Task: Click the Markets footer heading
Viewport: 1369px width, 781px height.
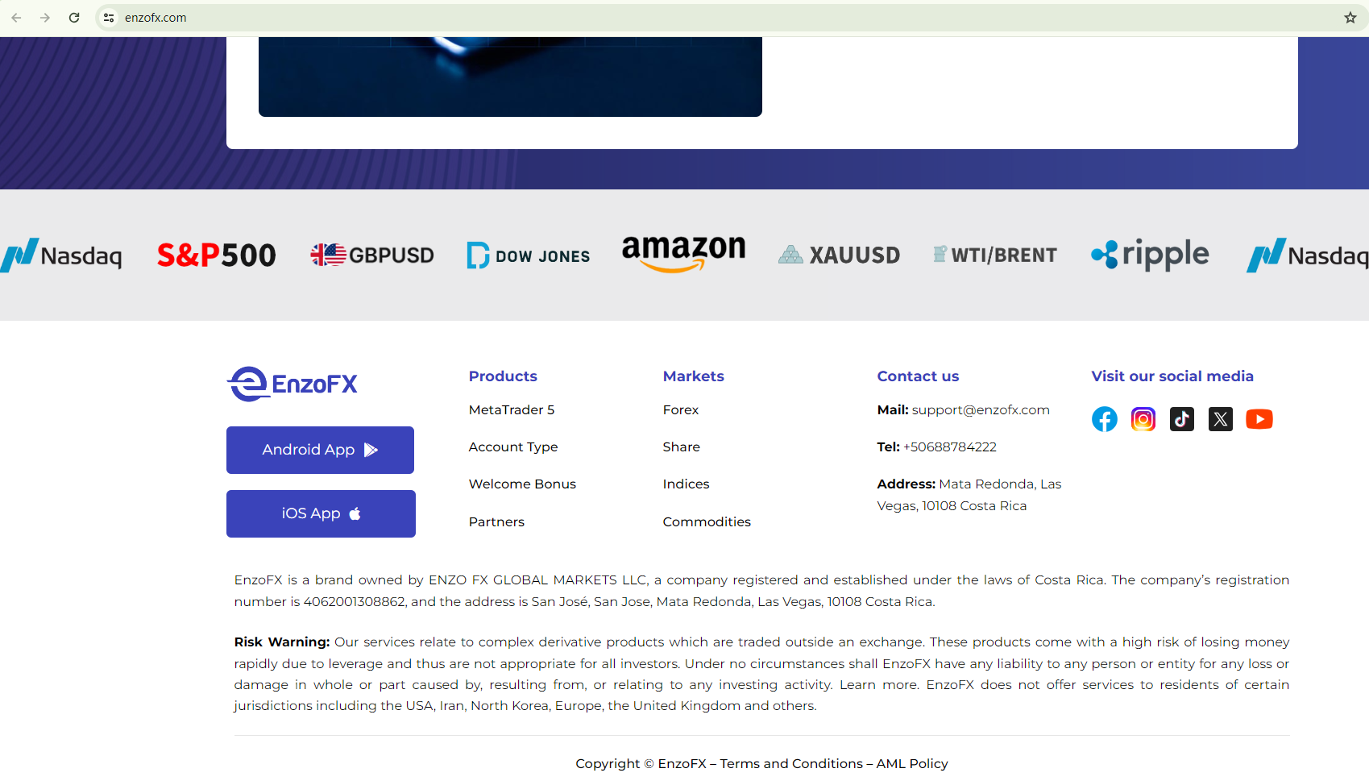Action: click(x=694, y=376)
